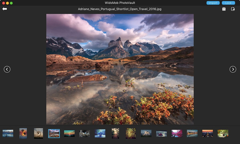Show the previous photo with the left chevron
240x144 pixels.
(7, 69)
